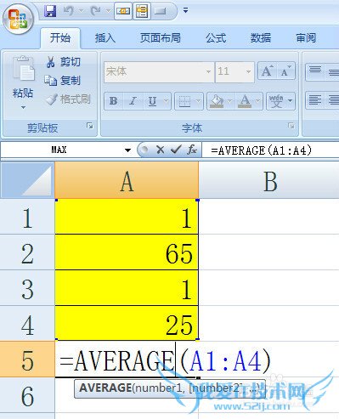Click empty cell B2
339x419 pixels.
tap(269, 252)
